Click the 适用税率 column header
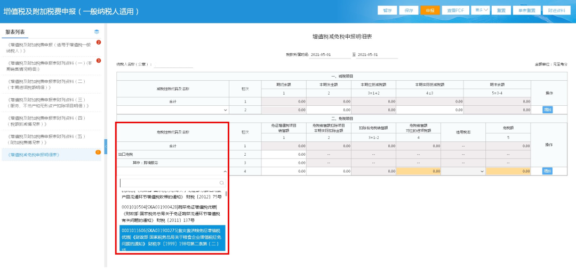Image resolution: width=576 pixels, height=269 pixels. click(x=463, y=132)
